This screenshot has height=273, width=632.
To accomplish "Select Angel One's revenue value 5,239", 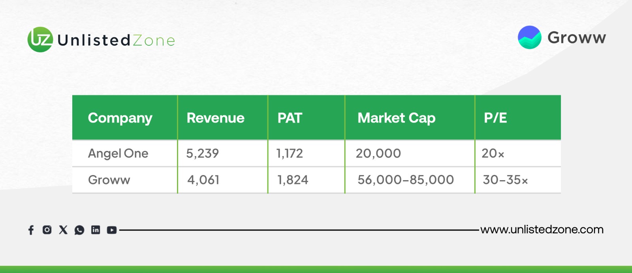I will [x=203, y=153].
